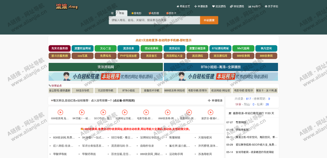Switch to the 搜影片 search tab
The width and height of the screenshot is (327, 158).
[171, 13]
